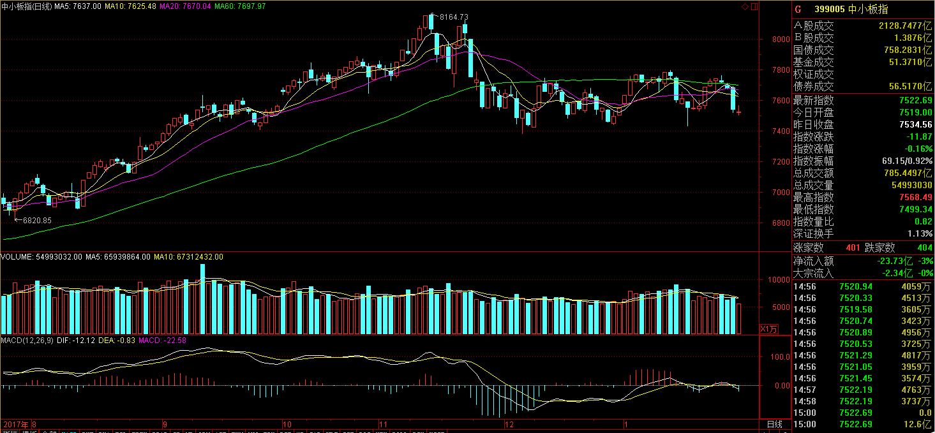Click the 10000 volume axis label

pos(779,280)
